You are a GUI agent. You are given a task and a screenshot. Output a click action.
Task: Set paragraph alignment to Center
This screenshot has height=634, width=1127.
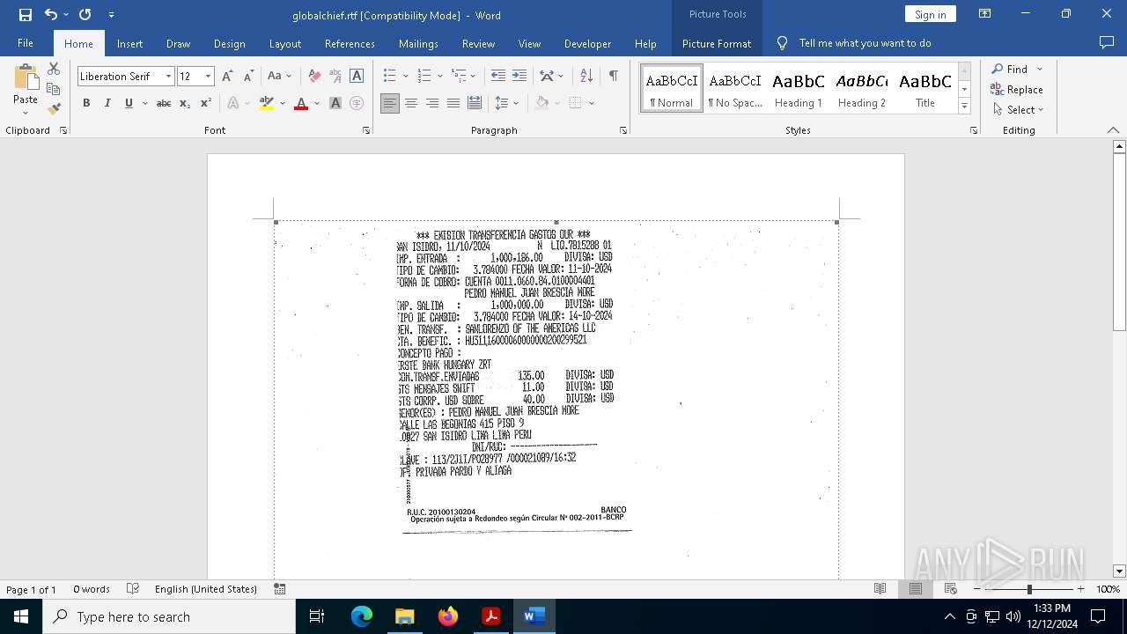coord(411,103)
